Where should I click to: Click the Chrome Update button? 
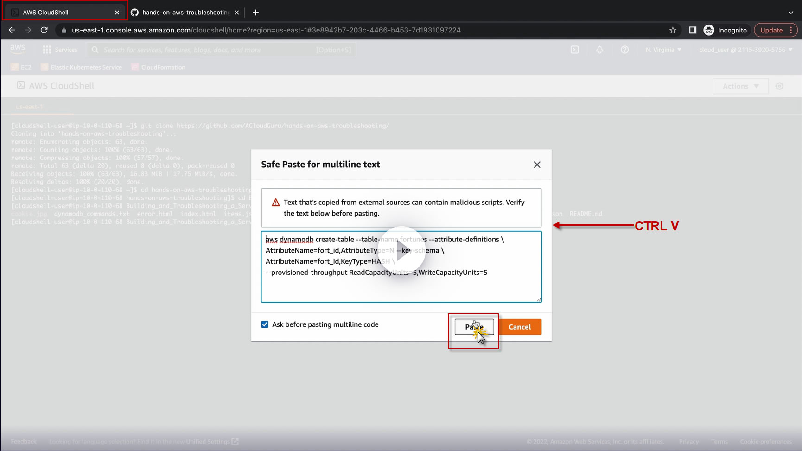pos(771,30)
